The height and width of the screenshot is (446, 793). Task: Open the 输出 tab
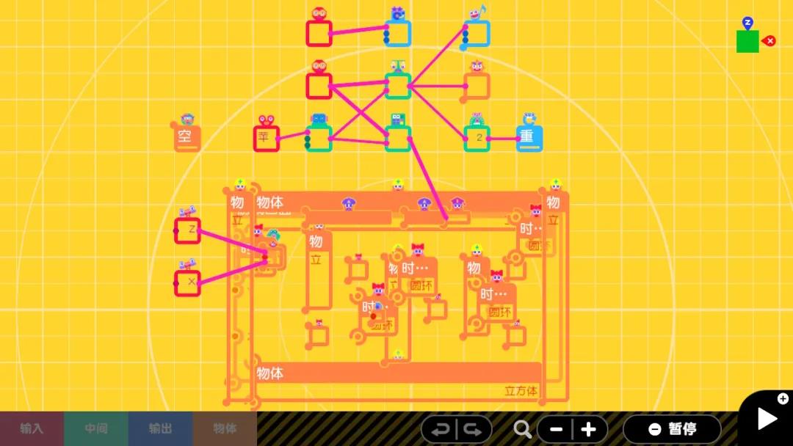(160, 429)
